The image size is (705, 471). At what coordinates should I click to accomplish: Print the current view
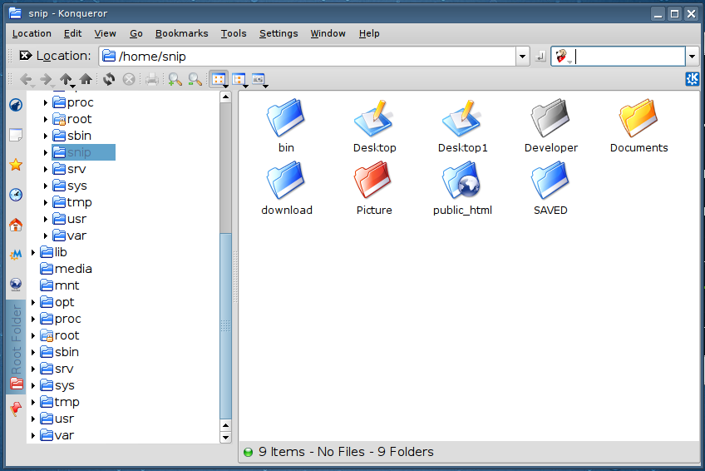[152, 80]
